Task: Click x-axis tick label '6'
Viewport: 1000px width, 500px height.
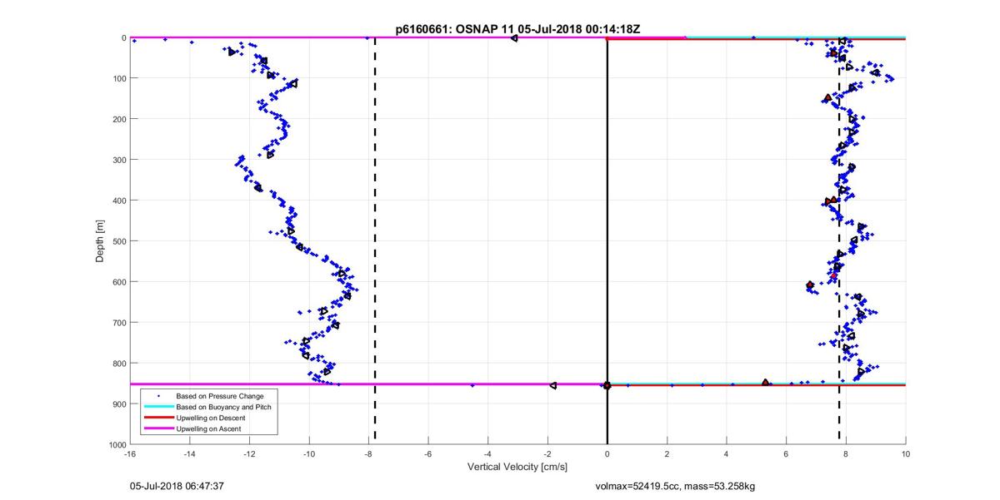Action: coord(786,454)
